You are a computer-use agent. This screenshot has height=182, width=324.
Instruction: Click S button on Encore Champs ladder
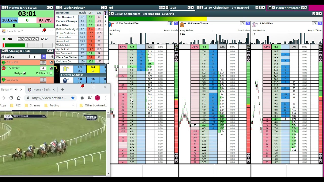pos(248,24)
